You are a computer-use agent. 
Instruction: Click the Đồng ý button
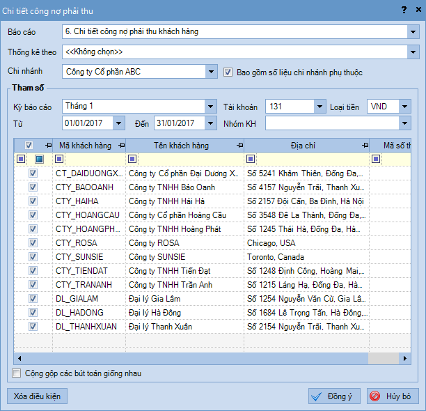[334, 396]
